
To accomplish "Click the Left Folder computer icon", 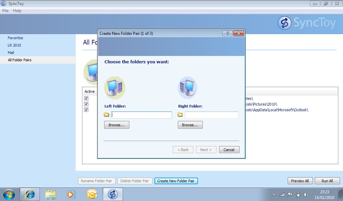I will (x=115, y=87).
